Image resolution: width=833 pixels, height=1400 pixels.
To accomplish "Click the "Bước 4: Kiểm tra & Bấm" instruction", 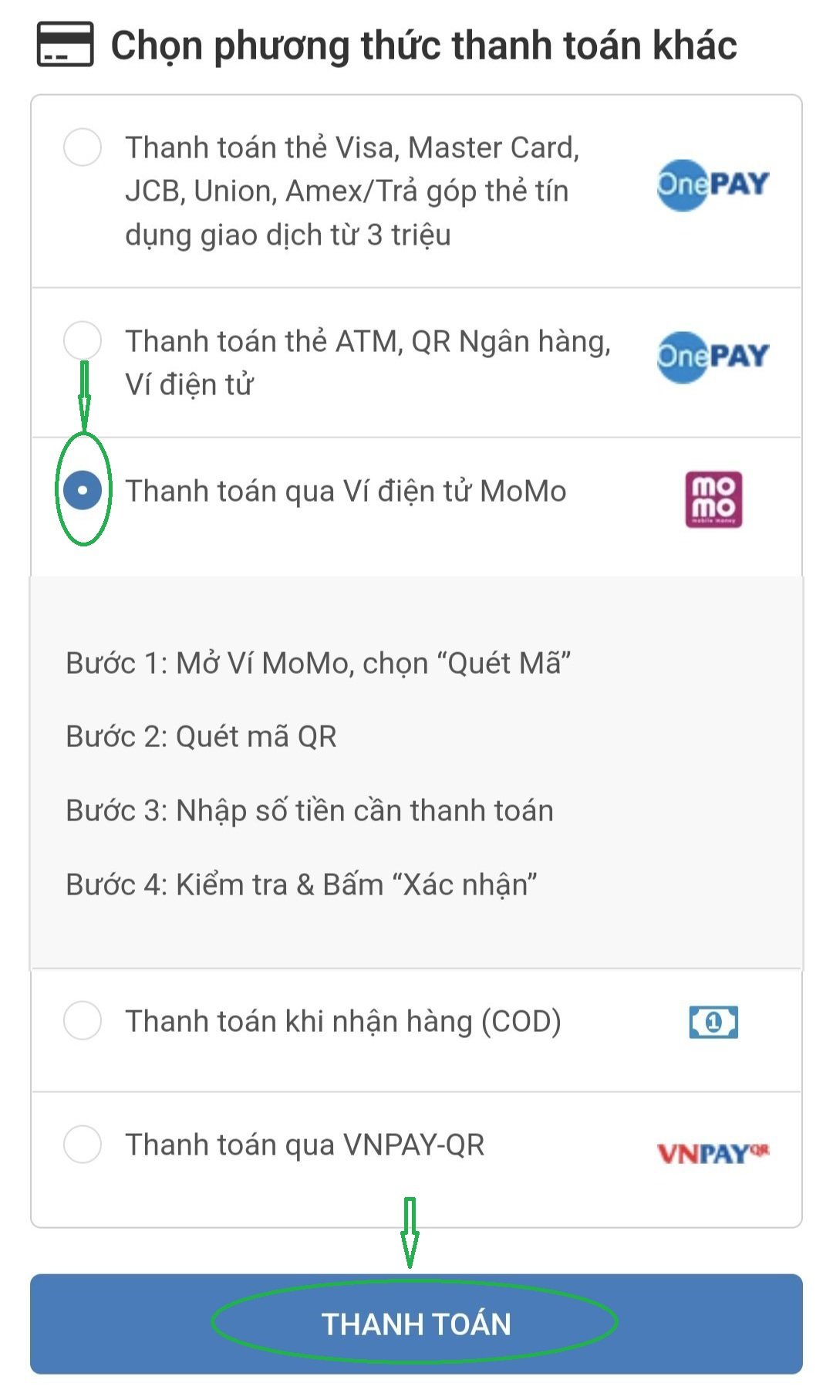I will click(301, 884).
